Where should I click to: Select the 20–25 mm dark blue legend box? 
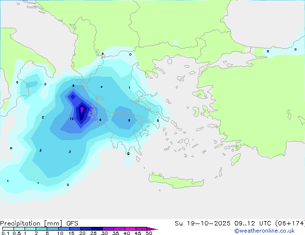(x=86, y=229)
